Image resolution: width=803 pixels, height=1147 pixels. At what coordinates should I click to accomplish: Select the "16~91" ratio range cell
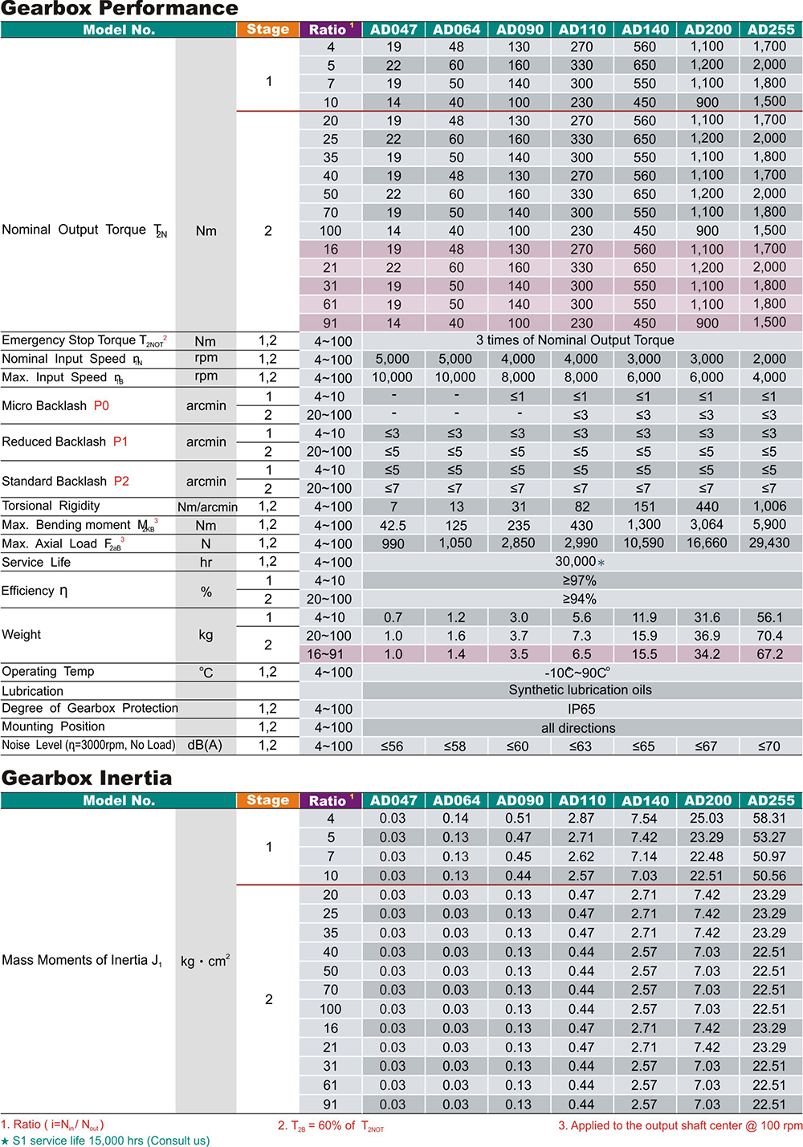point(325,654)
